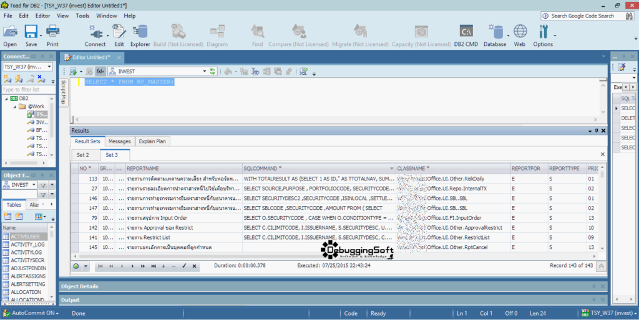Image resolution: width=639 pixels, height=320 pixels.
Task: Go to the last record in navigator
Action: tap(154, 266)
